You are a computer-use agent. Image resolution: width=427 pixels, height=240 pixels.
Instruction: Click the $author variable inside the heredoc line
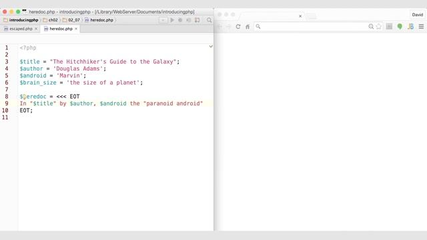point(81,104)
